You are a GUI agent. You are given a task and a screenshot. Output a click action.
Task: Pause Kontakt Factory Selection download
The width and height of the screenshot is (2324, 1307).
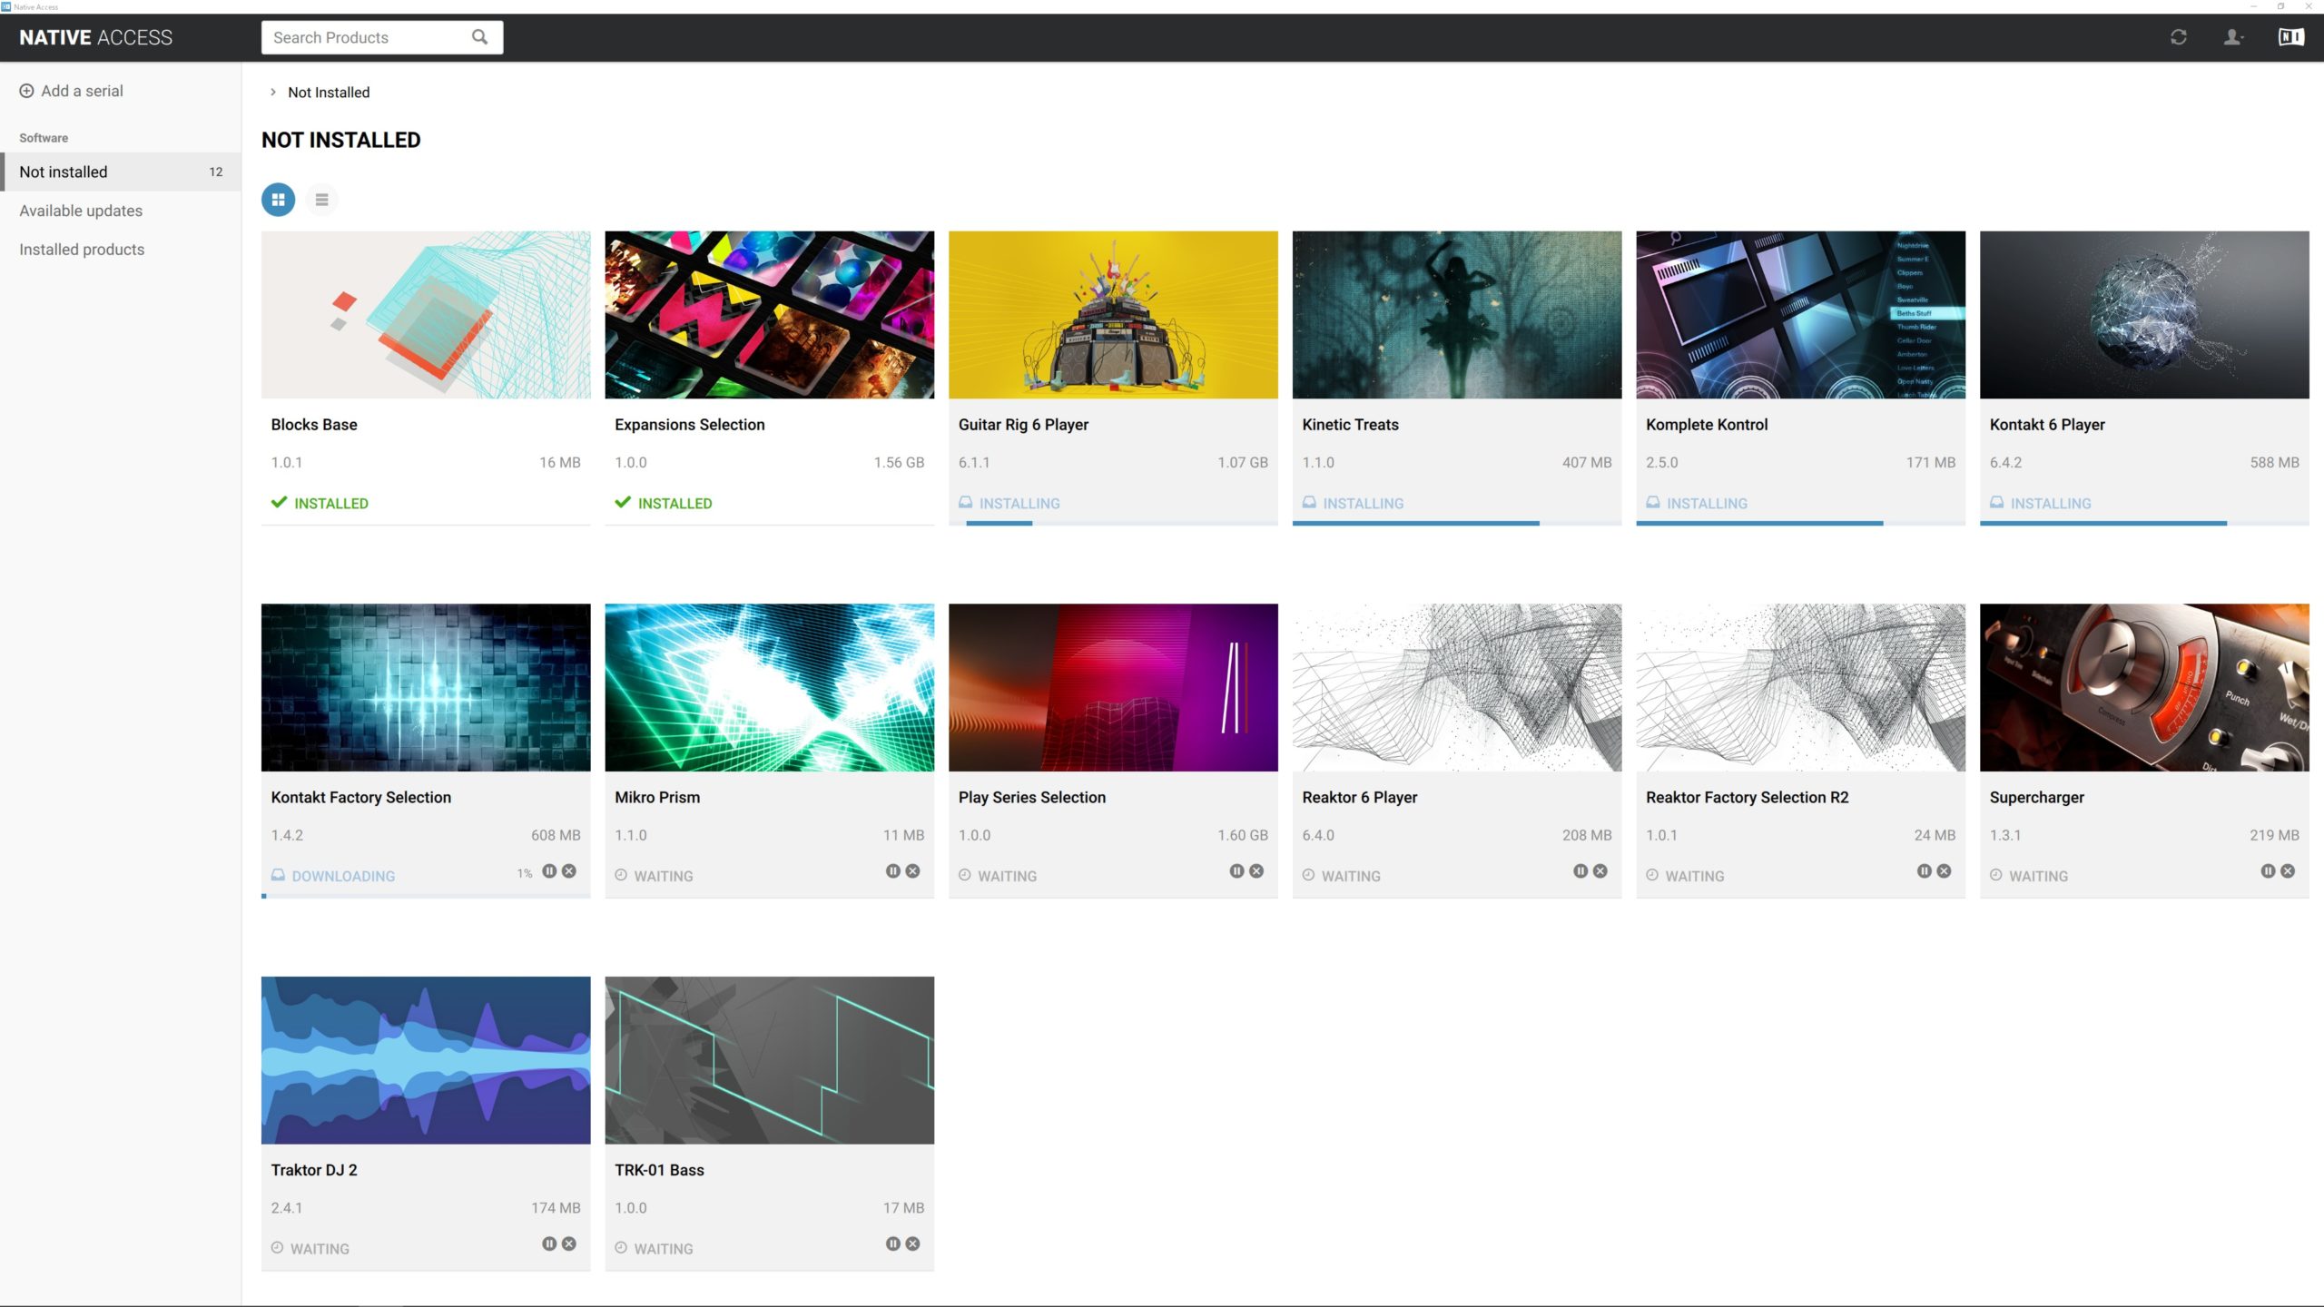tap(549, 871)
